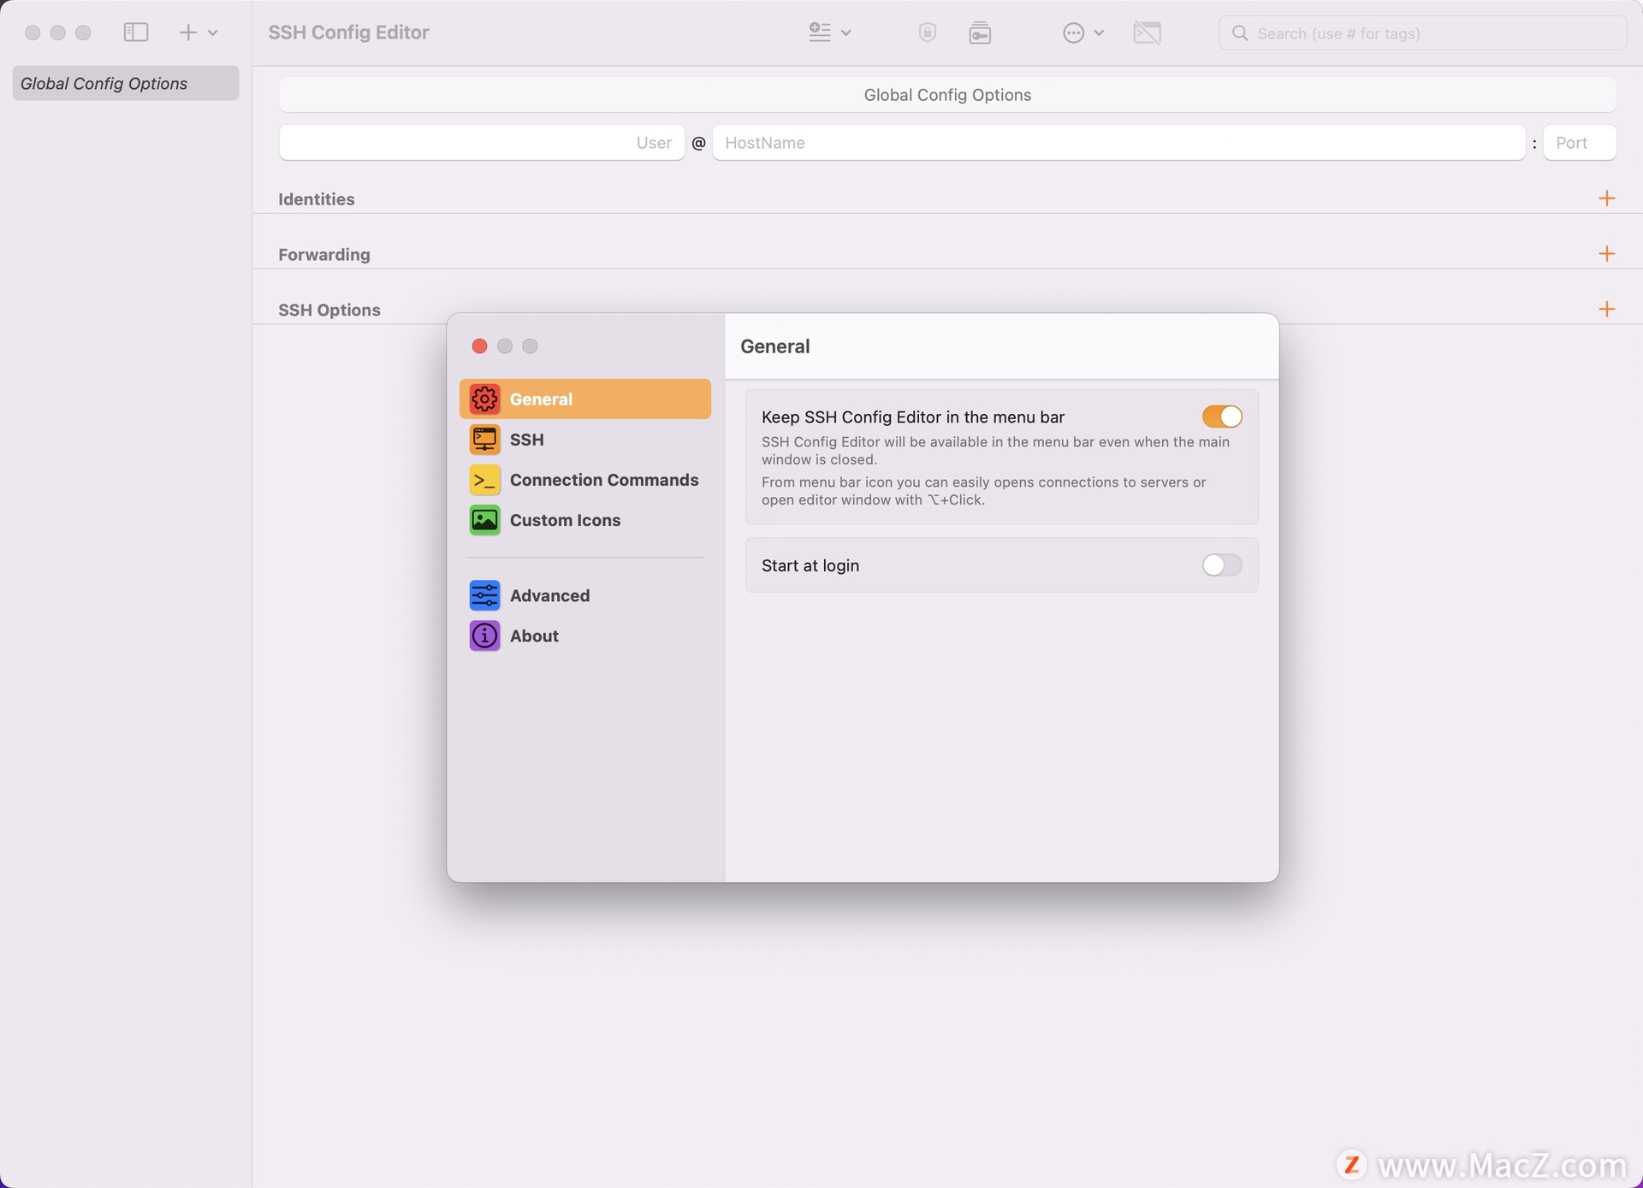Expand the list view options chevron

coord(846,33)
